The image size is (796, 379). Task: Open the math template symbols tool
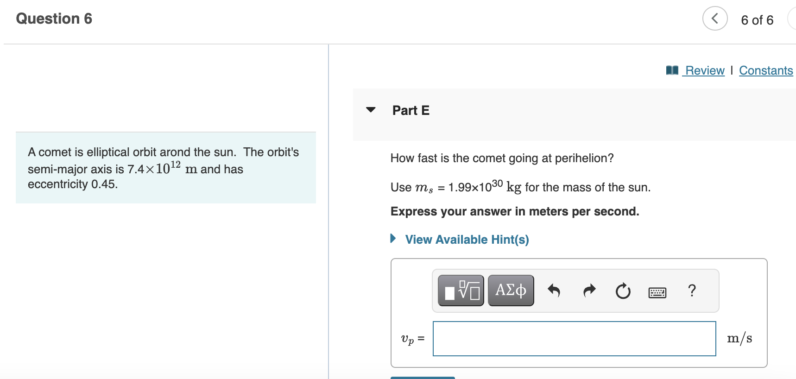tap(461, 291)
